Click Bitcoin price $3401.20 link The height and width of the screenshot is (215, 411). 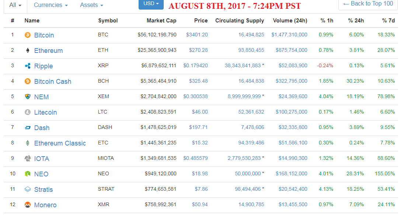(197, 35)
